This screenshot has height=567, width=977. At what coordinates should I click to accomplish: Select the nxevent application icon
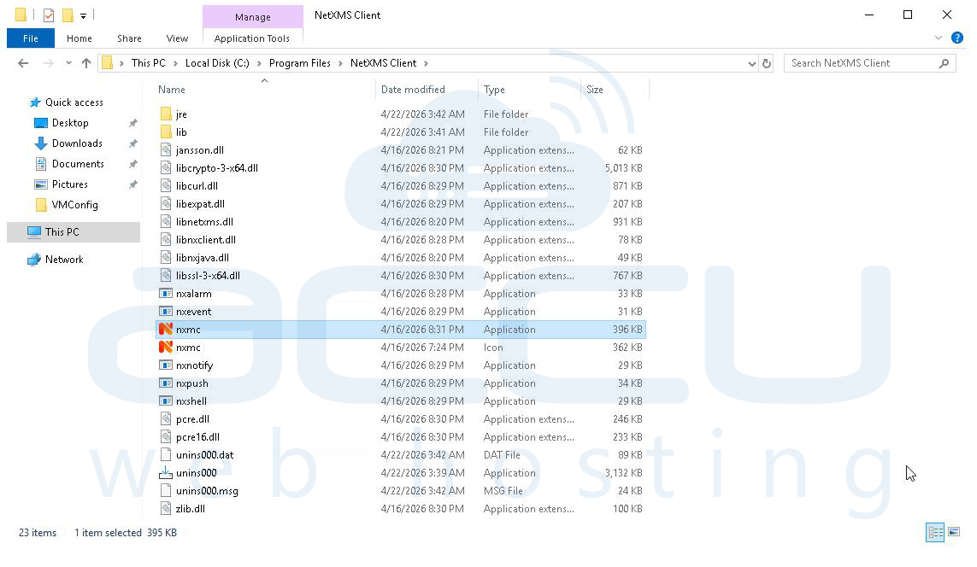tap(166, 312)
